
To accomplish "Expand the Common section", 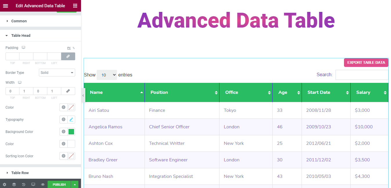I will point(40,21).
